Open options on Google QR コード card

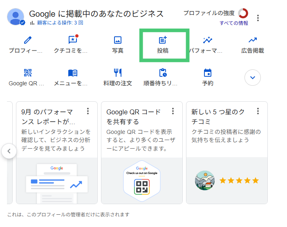(x=173, y=111)
